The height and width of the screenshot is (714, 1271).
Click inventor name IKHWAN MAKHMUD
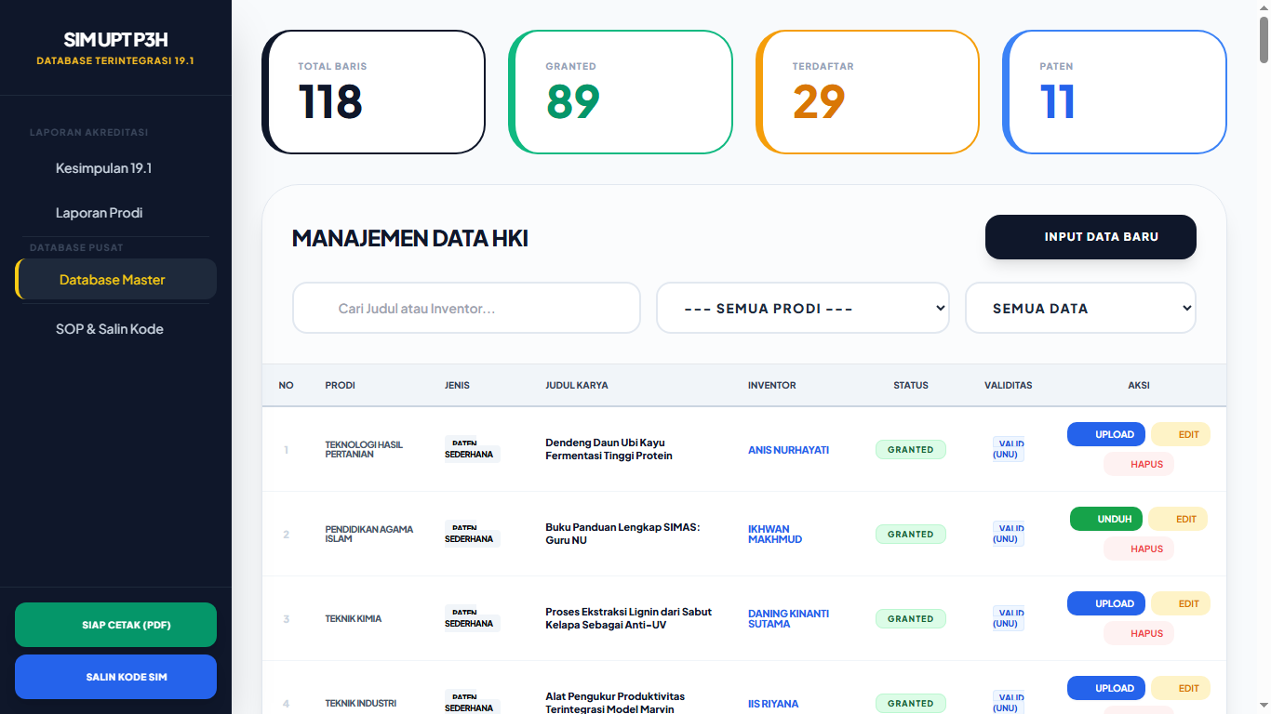tap(775, 534)
